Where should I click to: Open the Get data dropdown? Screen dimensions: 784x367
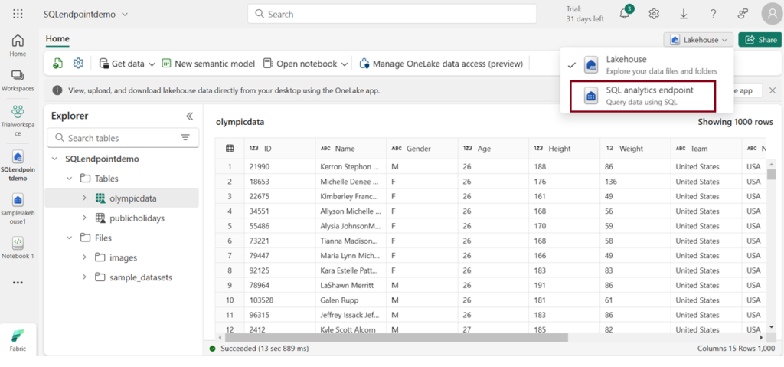(127, 64)
